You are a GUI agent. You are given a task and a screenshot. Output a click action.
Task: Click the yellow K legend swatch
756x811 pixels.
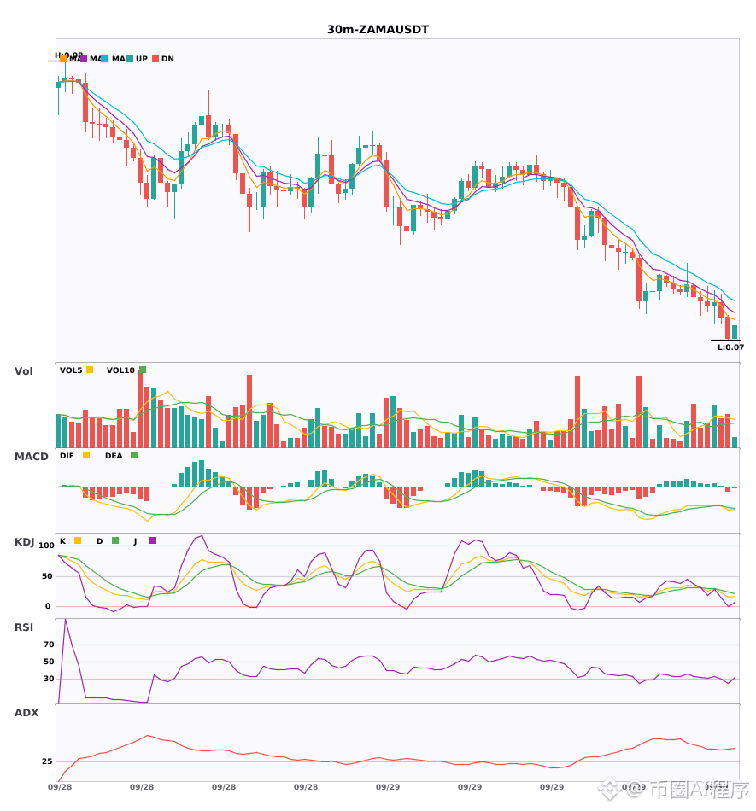tap(78, 540)
